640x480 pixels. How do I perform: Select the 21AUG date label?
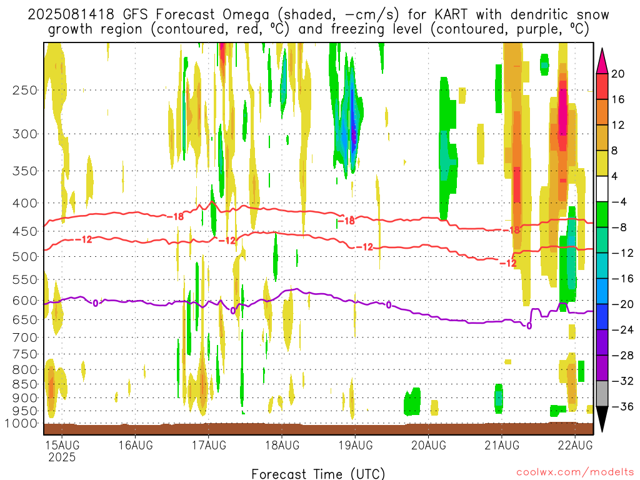(502, 445)
